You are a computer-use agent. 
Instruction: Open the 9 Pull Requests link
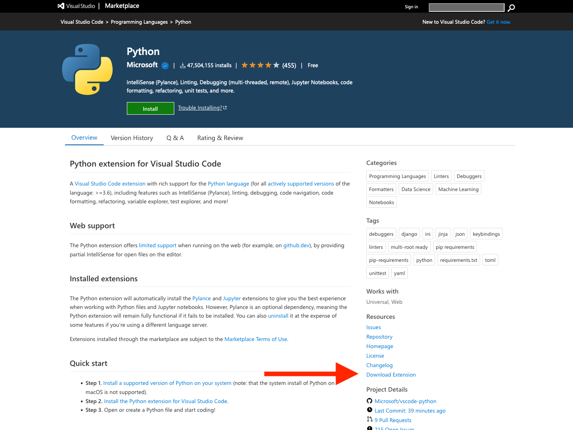tap(393, 420)
